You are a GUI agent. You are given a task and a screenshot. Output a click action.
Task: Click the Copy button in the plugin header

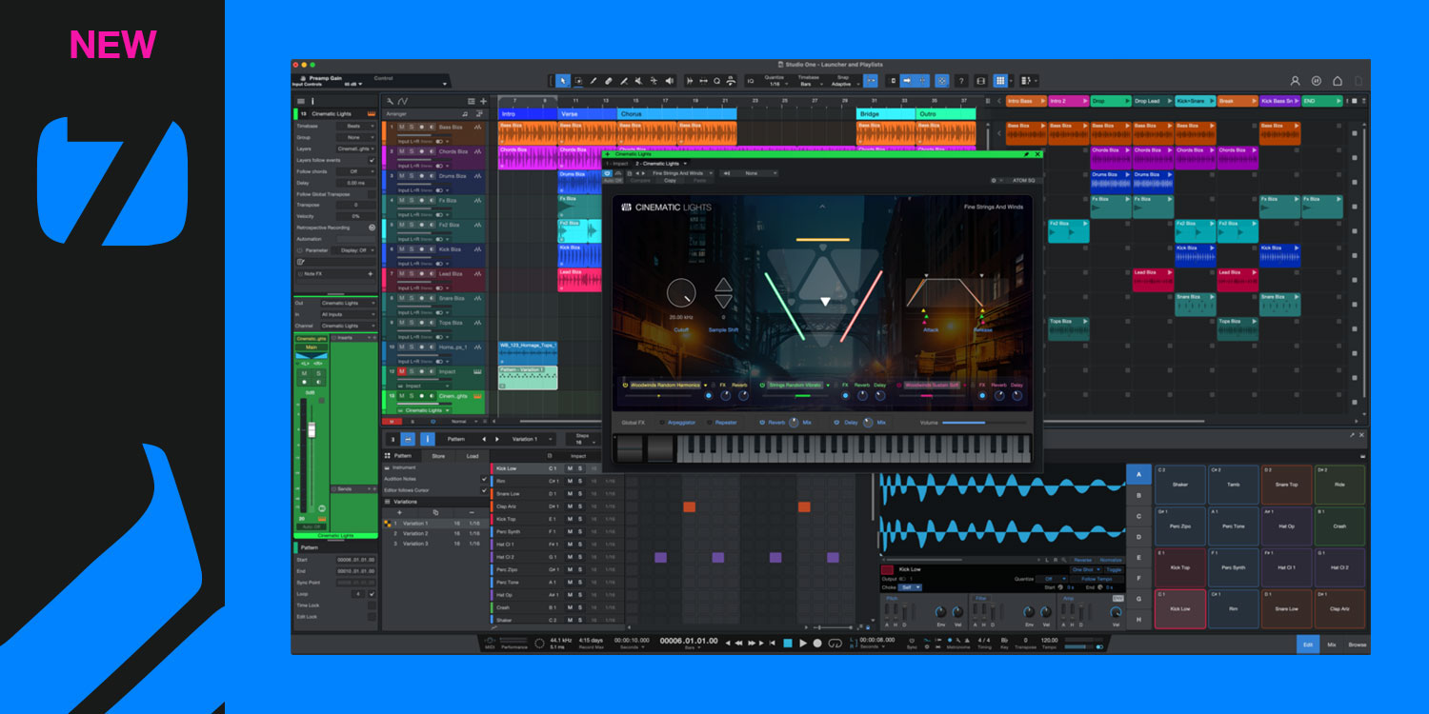[x=670, y=180]
